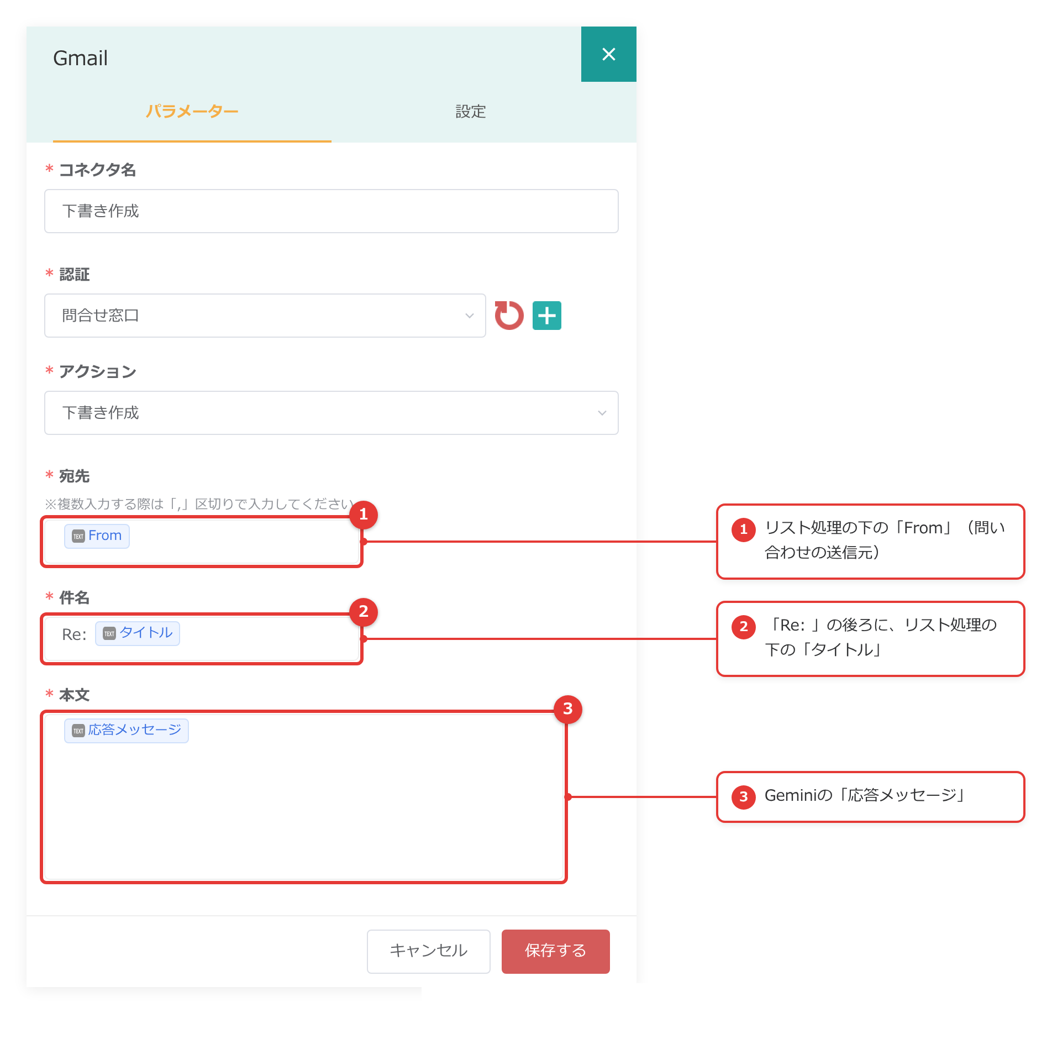1052x1039 pixels.
Task: Open the アクション dropdown showing 下書き作成
Action: click(x=332, y=413)
